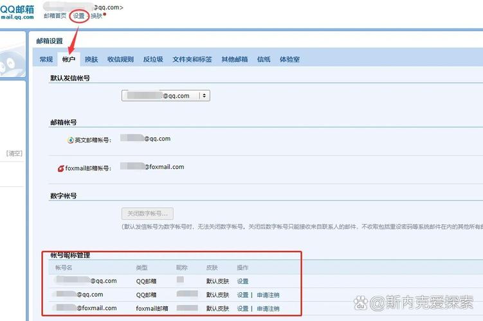Click the 昵称 column header
This screenshot has width=483, height=321.
click(x=182, y=268)
